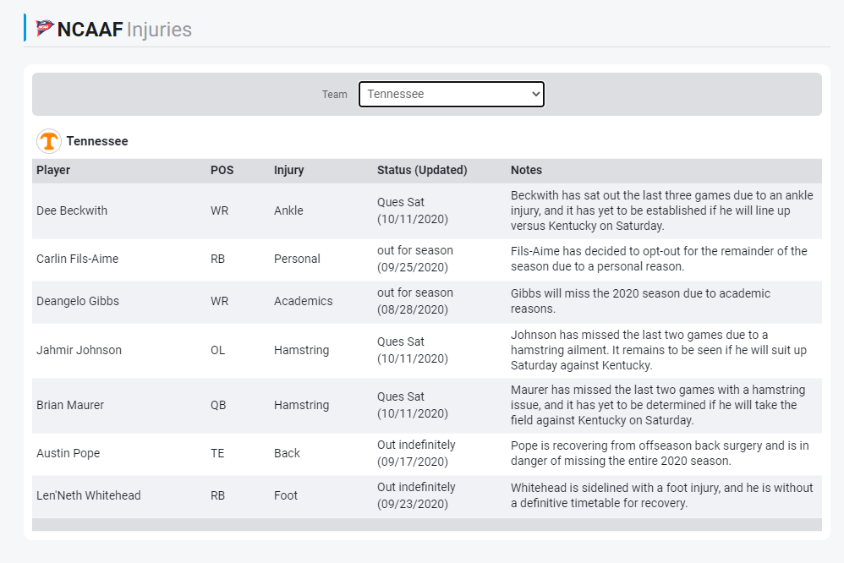Image resolution: width=844 pixels, height=563 pixels.
Task: Click the Tennessee orange T logo
Action: pyautogui.click(x=48, y=141)
